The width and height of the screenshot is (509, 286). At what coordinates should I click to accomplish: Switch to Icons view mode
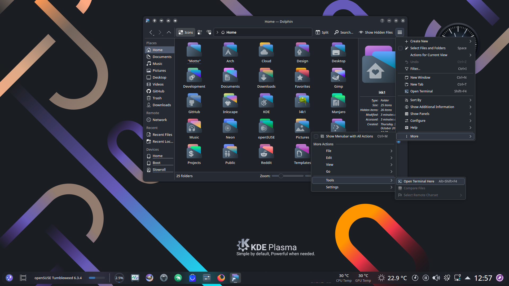tap(186, 32)
